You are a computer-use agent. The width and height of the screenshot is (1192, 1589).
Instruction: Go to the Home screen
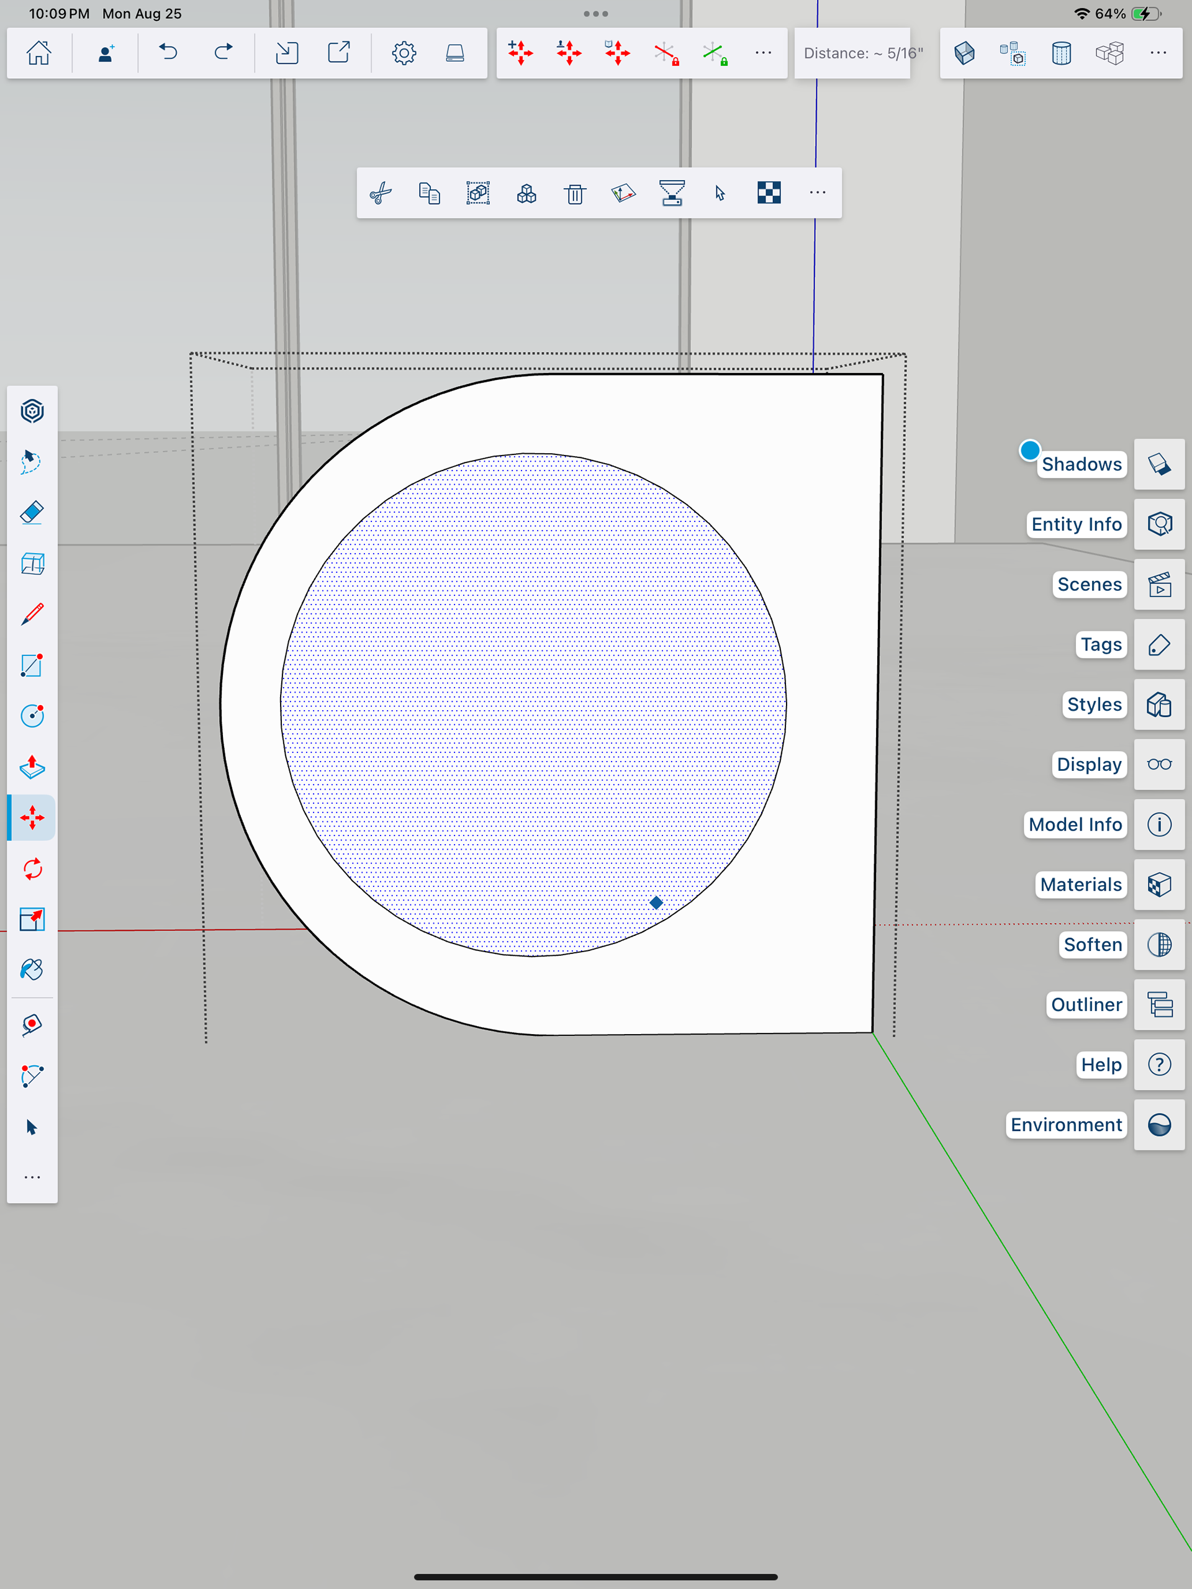[38, 53]
